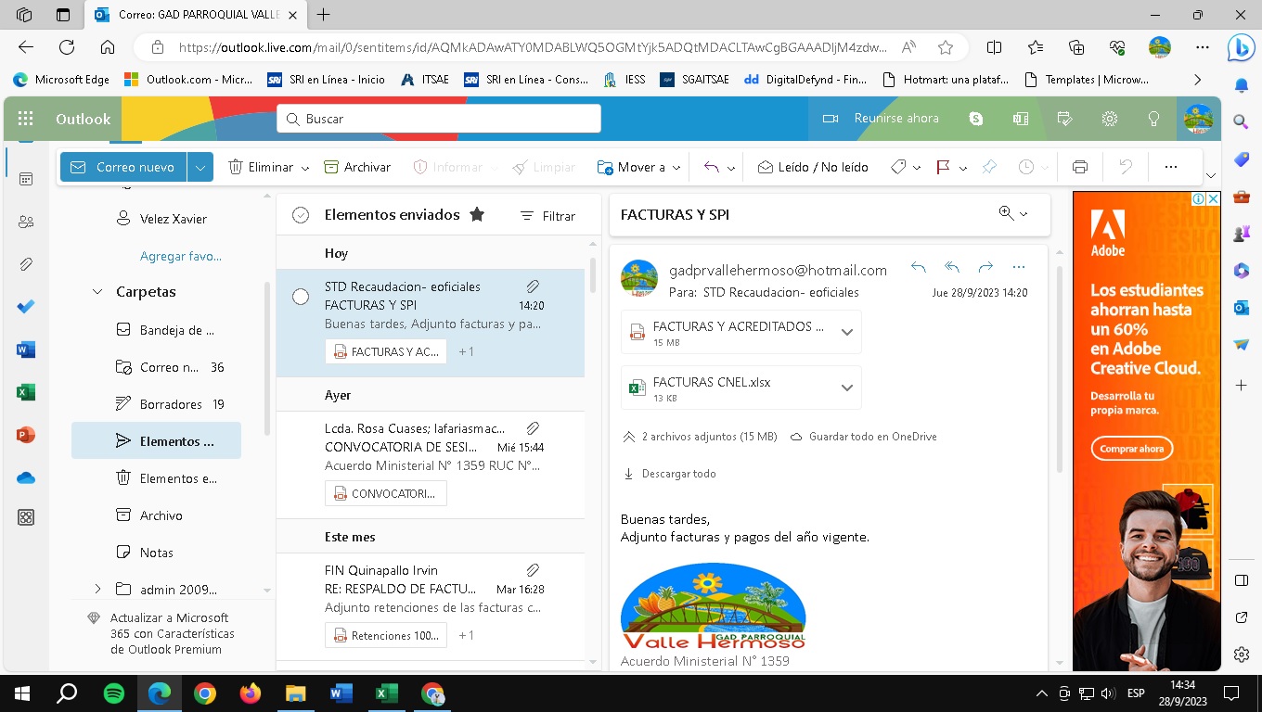Open the Mover a menu
This screenshot has width=1262, height=712.
pos(640,167)
